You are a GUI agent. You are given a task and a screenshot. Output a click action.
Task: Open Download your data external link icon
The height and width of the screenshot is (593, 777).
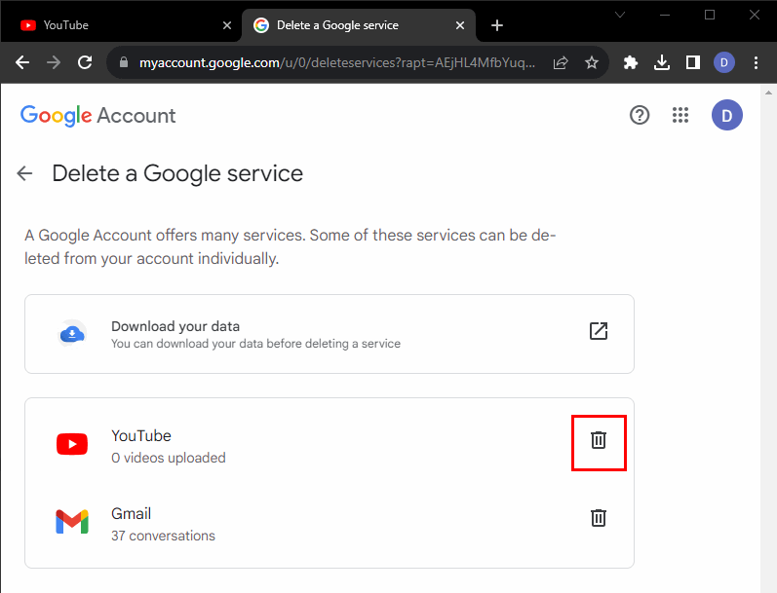tap(599, 331)
